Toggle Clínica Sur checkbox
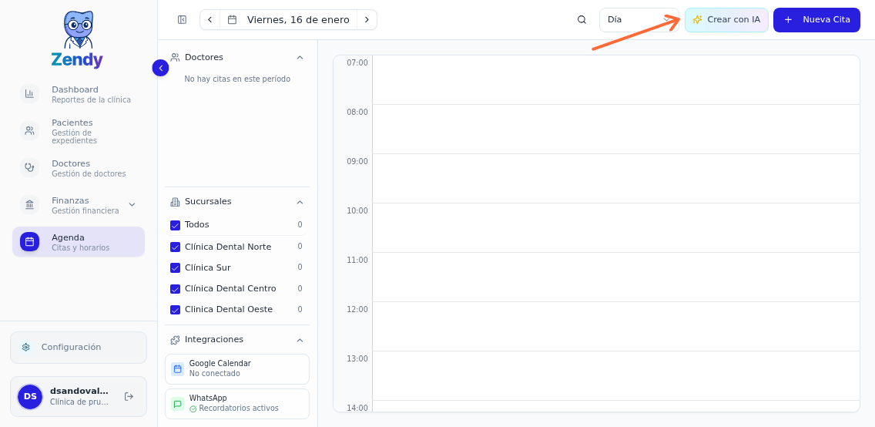Viewport: 875px width, 427px height. (175, 268)
